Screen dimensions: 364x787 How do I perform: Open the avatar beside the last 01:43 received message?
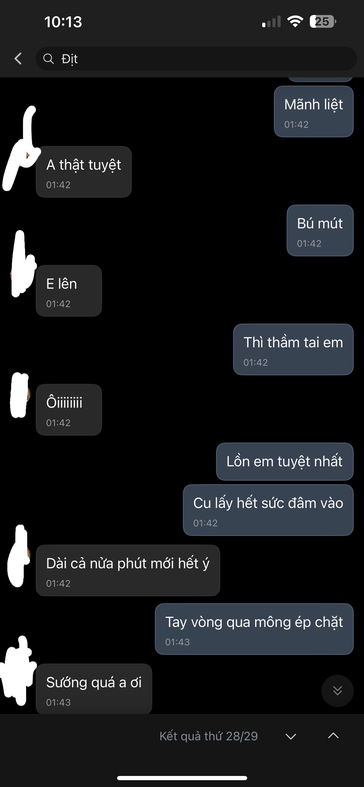pyautogui.click(x=18, y=671)
